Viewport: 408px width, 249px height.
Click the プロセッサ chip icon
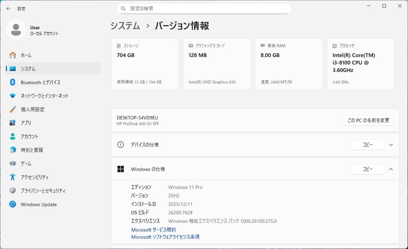pos(335,46)
